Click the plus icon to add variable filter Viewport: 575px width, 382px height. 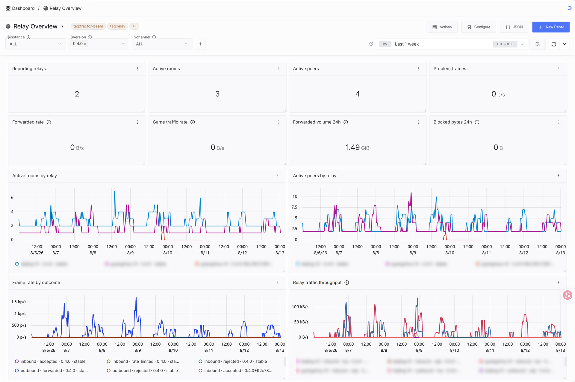[x=200, y=44]
